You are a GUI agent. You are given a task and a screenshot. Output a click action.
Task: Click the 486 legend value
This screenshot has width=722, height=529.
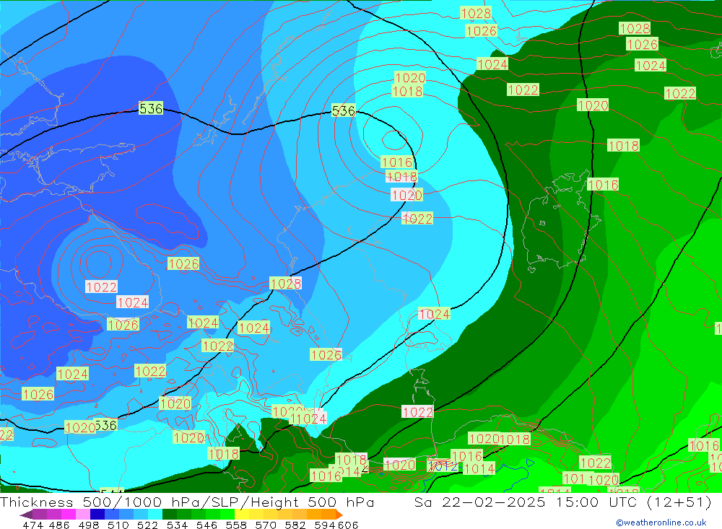(x=59, y=525)
